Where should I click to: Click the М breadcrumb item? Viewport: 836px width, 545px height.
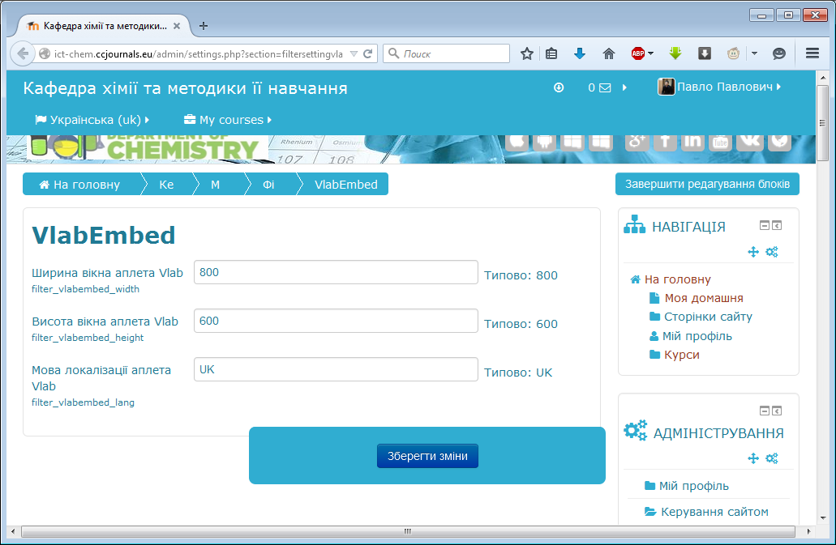tap(216, 185)
